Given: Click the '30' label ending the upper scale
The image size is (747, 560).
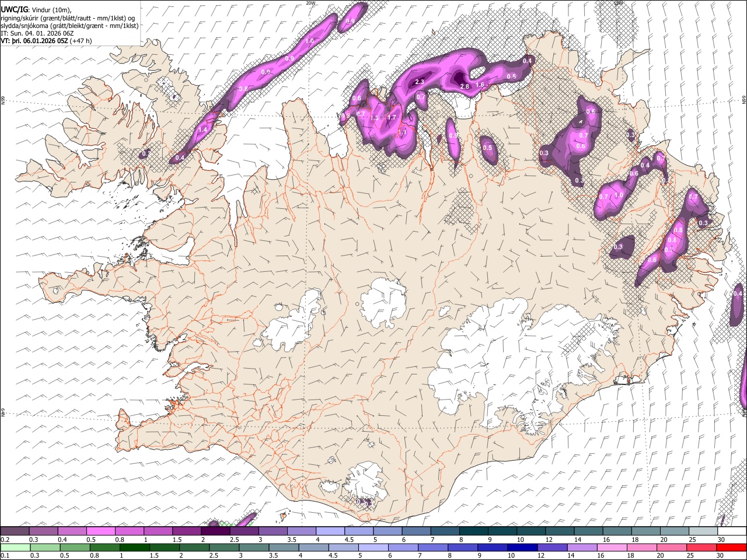Looking at the screenshot, I should pyautogui.click(x=721, y=540).
